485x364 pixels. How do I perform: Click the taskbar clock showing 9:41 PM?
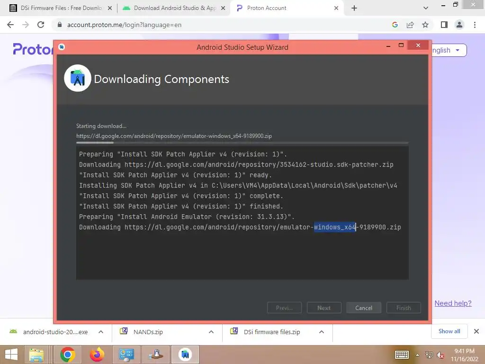(x=464, y=355)
